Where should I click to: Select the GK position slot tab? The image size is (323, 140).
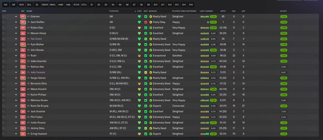click(6, 5)
